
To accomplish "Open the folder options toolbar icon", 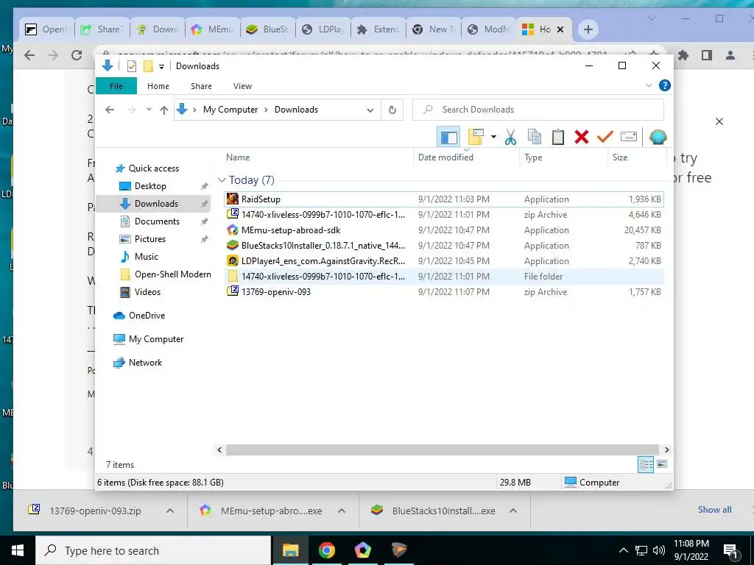I will pyautogui.click(x=476, y=137).
